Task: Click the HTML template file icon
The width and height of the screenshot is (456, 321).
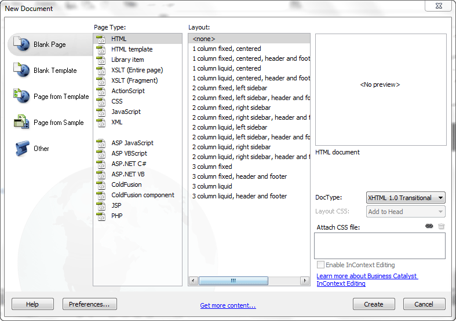Action: click(101, 49)
